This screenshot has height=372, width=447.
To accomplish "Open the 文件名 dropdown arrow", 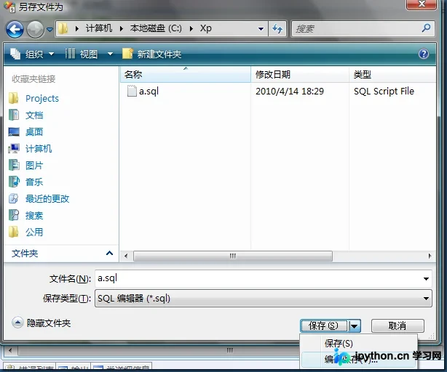I will click(426, 279).
